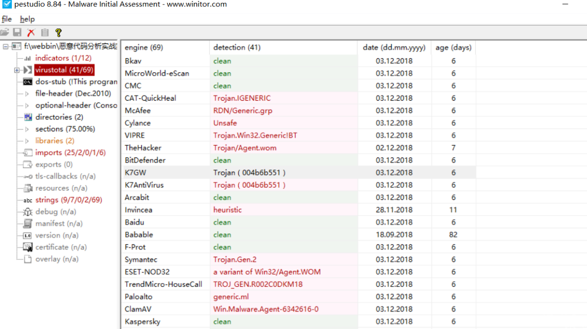
Task: Click the save floppy disk icon
Action: point(17,33)
